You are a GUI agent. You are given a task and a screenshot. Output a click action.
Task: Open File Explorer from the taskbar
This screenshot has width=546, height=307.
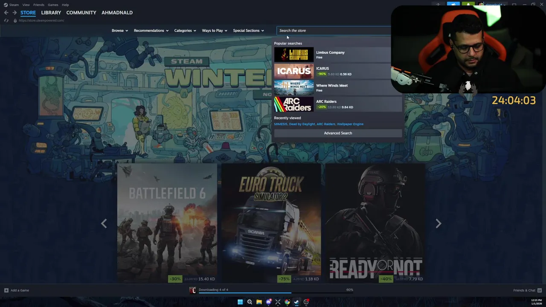pos(259,302)
